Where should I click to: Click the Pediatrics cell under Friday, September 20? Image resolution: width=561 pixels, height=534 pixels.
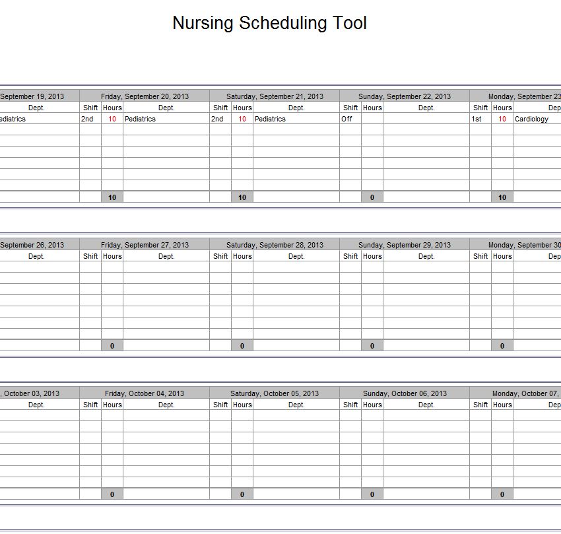[166, 119]
